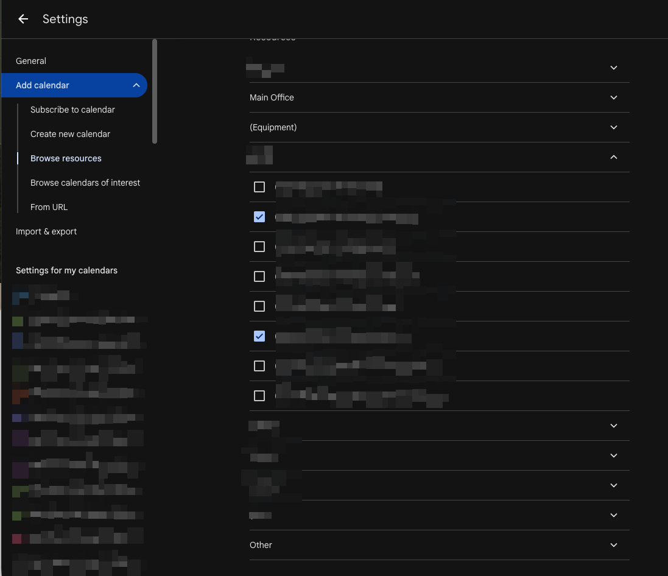
Task: Open Import & export settings
Action: coord(46,231)
